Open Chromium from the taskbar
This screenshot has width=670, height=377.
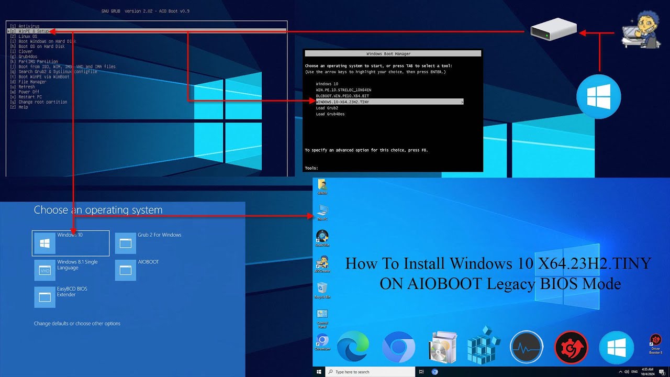pos(434,372)
